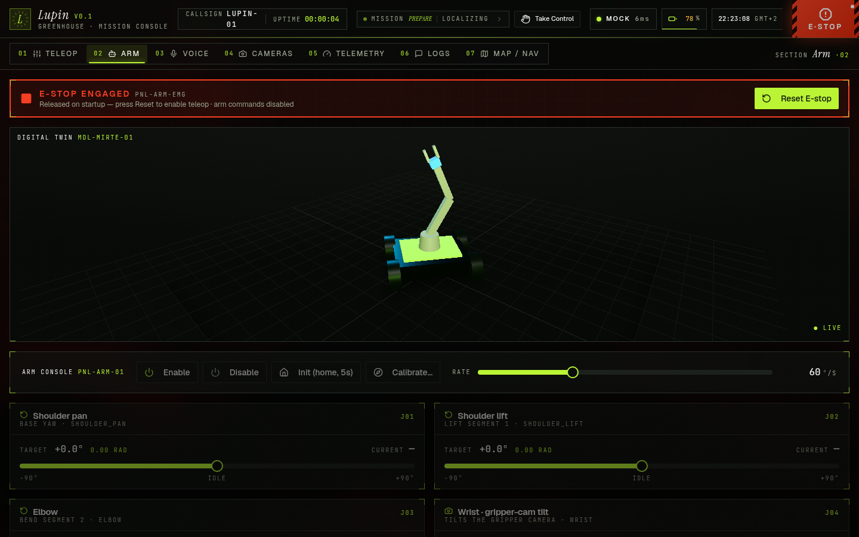Click the Disable arm button
This screenshot has width=859, height=537.
(x=234, y=372)
